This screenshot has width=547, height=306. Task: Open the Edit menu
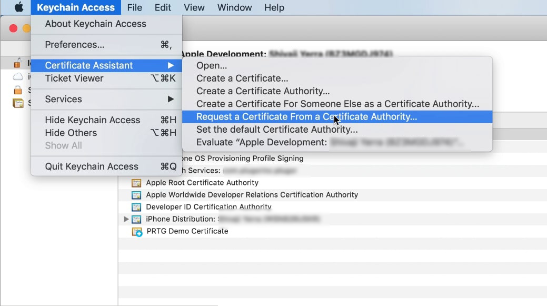[163, 7]
